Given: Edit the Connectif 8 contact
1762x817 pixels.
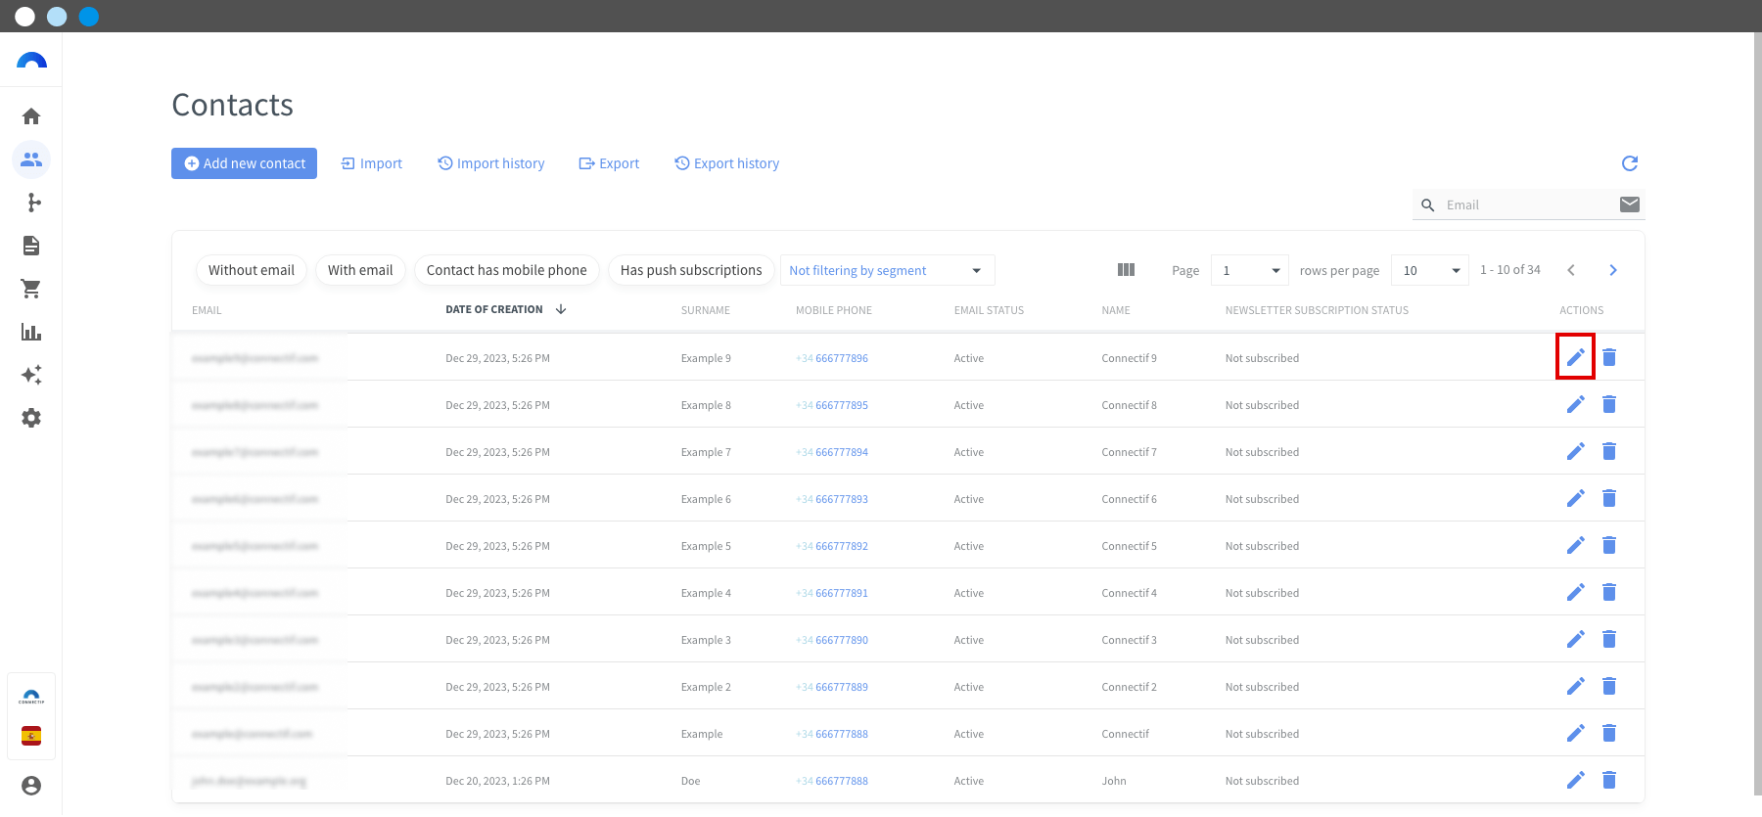Looking at the screenshot, I should pyautogui.click(x=1576, y=404).
